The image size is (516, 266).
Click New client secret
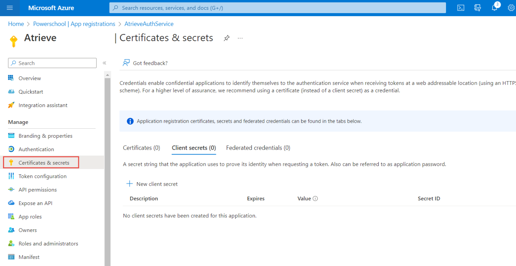(x=152, y=184)
